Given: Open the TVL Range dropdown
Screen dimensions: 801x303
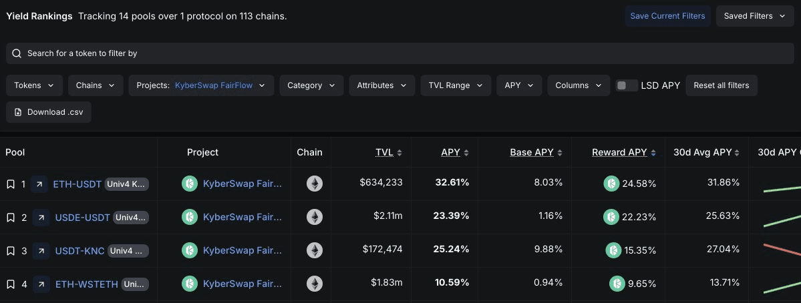Looking at the screenshot, I should click(456, 85).
